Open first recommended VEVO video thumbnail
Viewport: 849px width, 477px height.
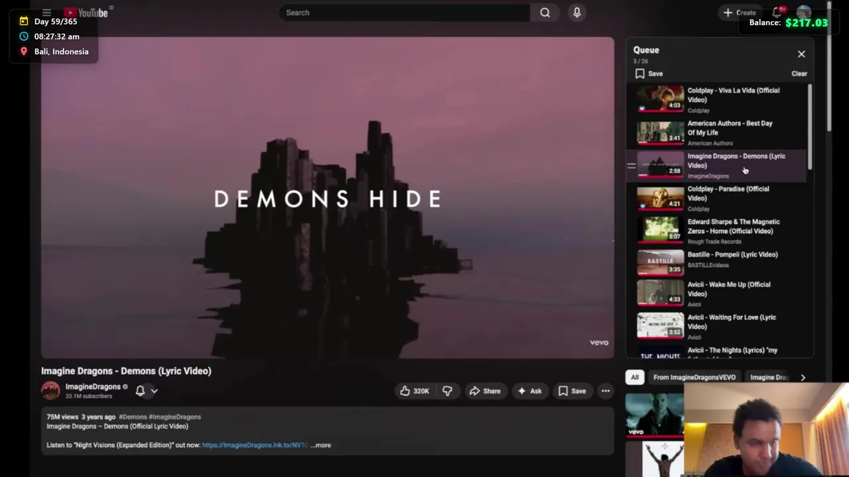click(655, 414)
